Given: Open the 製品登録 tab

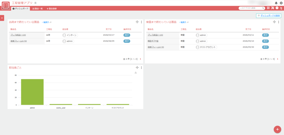Looking at the screenshot, I should (x=52, y=9).
